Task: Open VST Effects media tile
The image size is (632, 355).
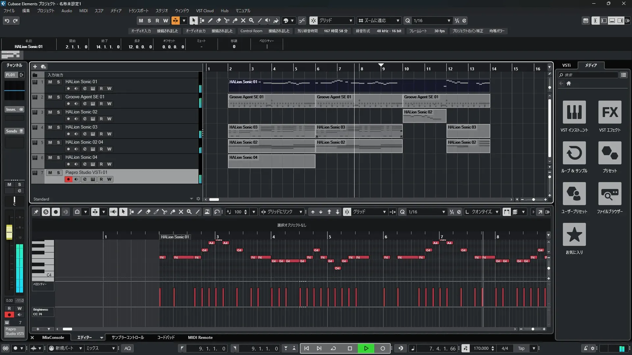Action: [610, 112]
